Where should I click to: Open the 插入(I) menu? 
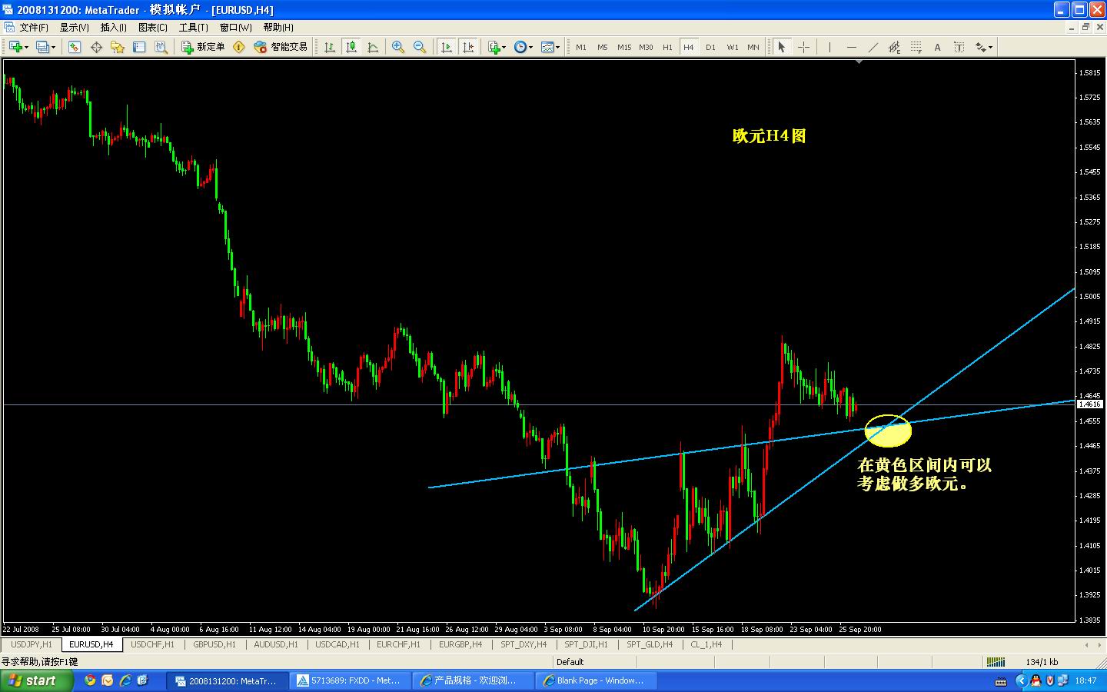(114, 27)
